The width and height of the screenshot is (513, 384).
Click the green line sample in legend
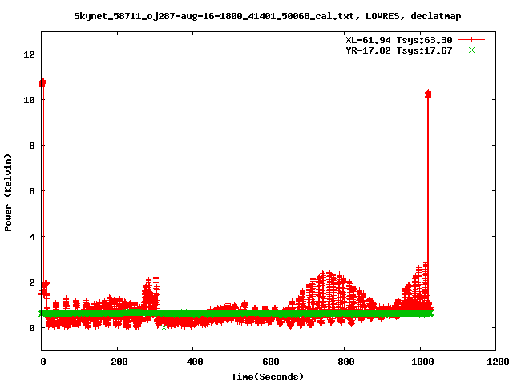[471, 50]
